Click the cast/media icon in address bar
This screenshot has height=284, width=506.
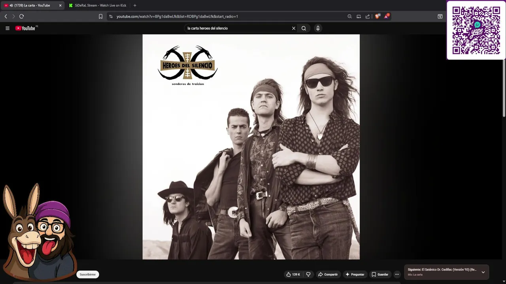coord(359,17)
